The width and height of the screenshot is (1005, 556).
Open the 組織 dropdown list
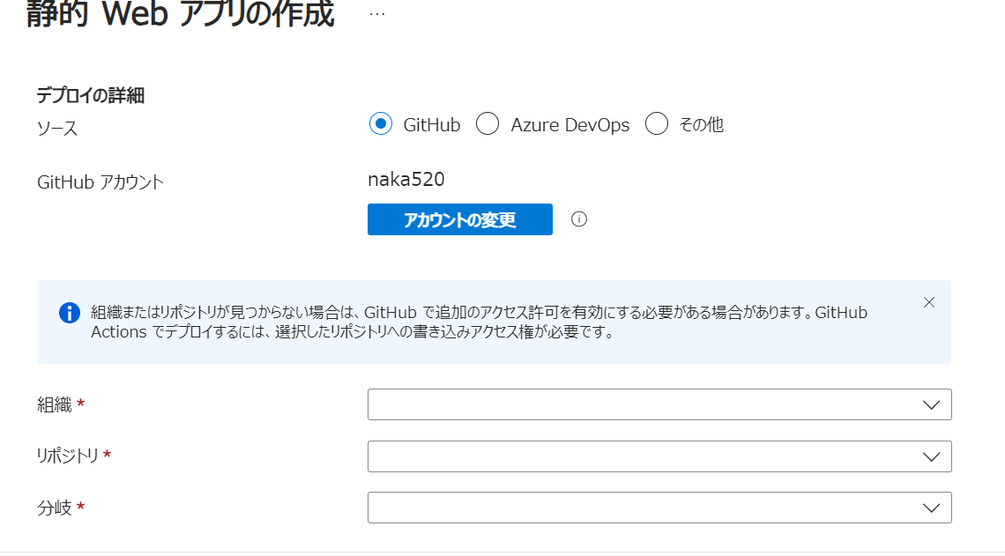[659, 404]
